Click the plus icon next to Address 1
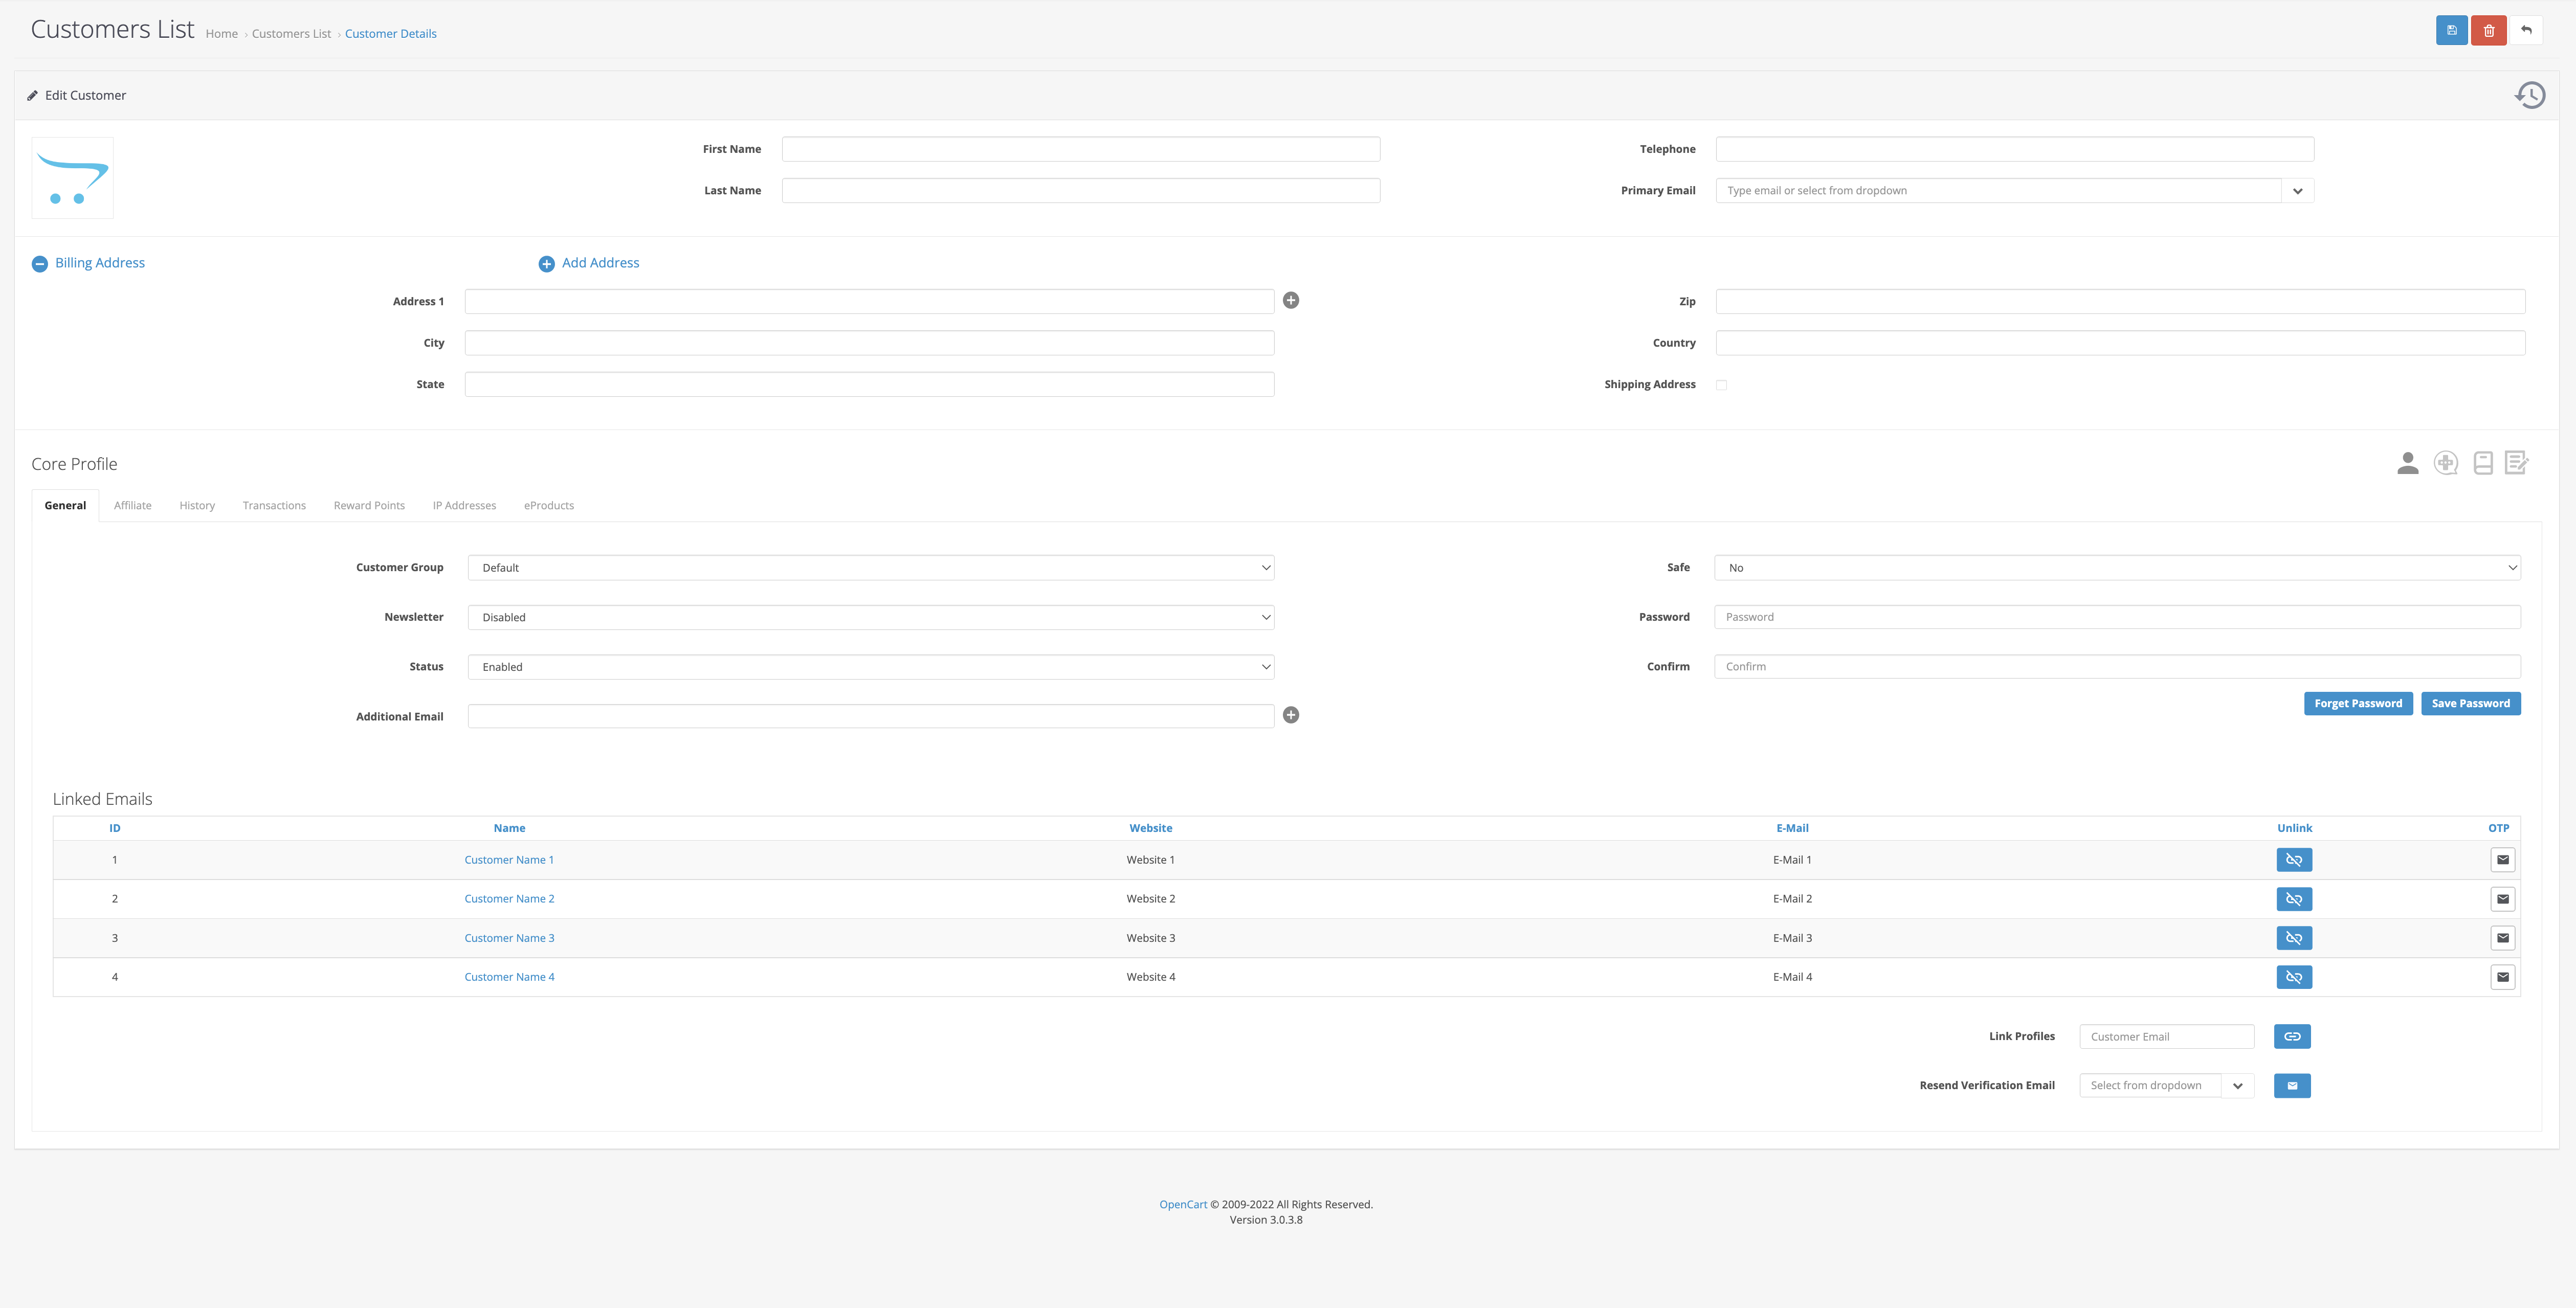The image size is (2576, 1308). 1291,300
